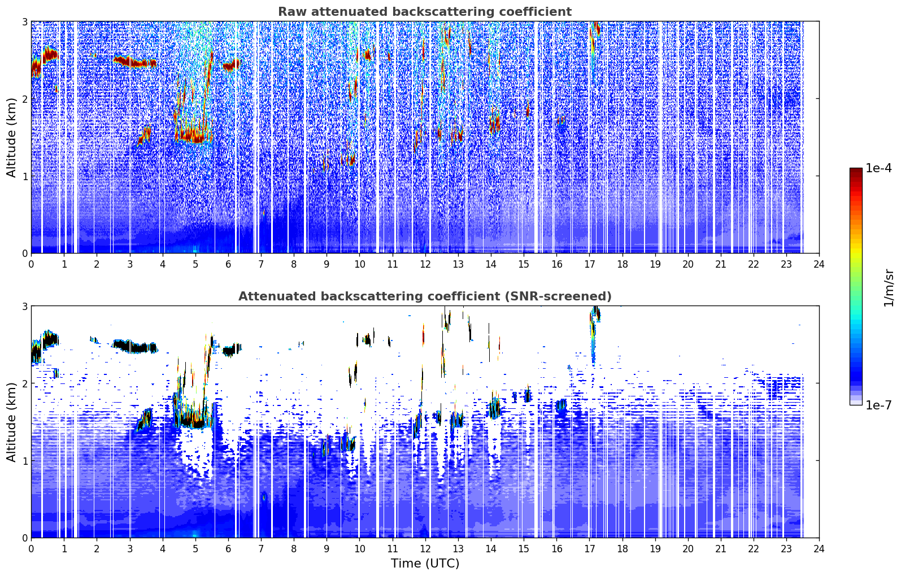The width and height of the screenshot is (901, 576).
Task: Click the 3 km altitude tick on the bottom plot
Action: (x=24, y=306)
